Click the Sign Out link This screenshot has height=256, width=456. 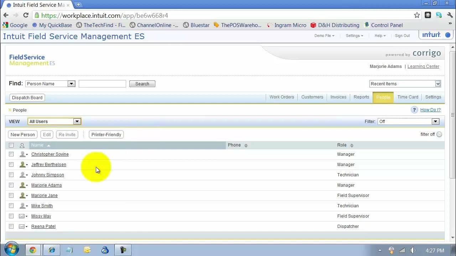[x=402, y=36]
